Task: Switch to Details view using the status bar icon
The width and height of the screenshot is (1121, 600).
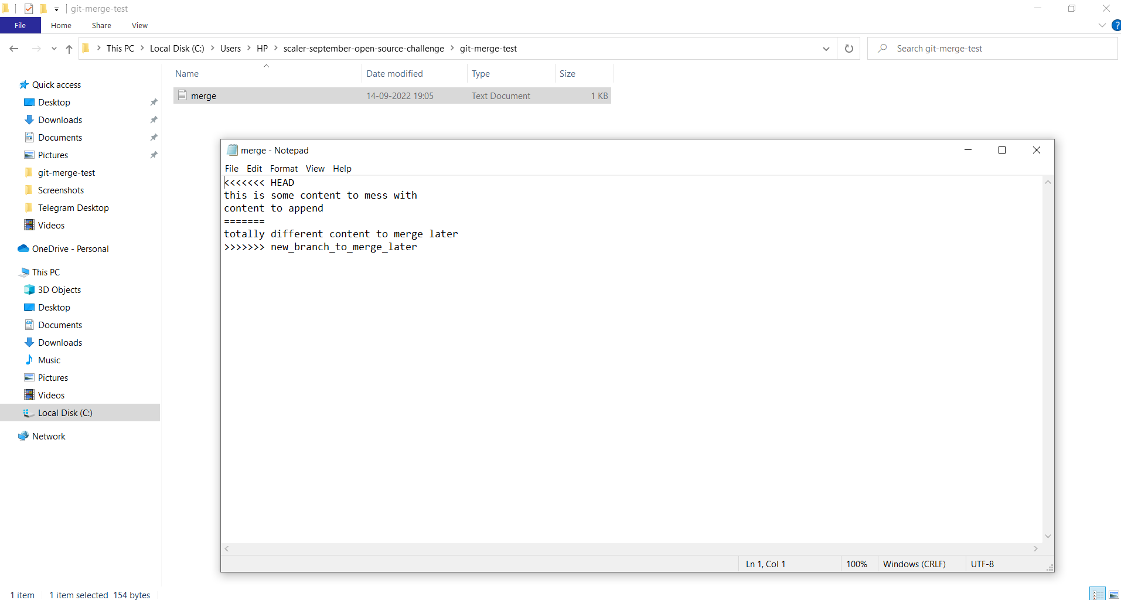Action: (1097, 594)
